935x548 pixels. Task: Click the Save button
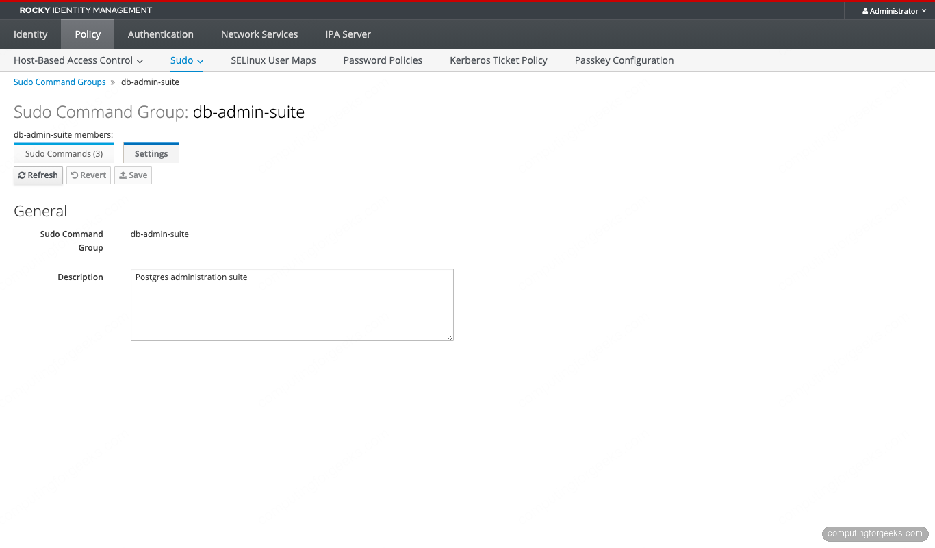coord(133,175)
